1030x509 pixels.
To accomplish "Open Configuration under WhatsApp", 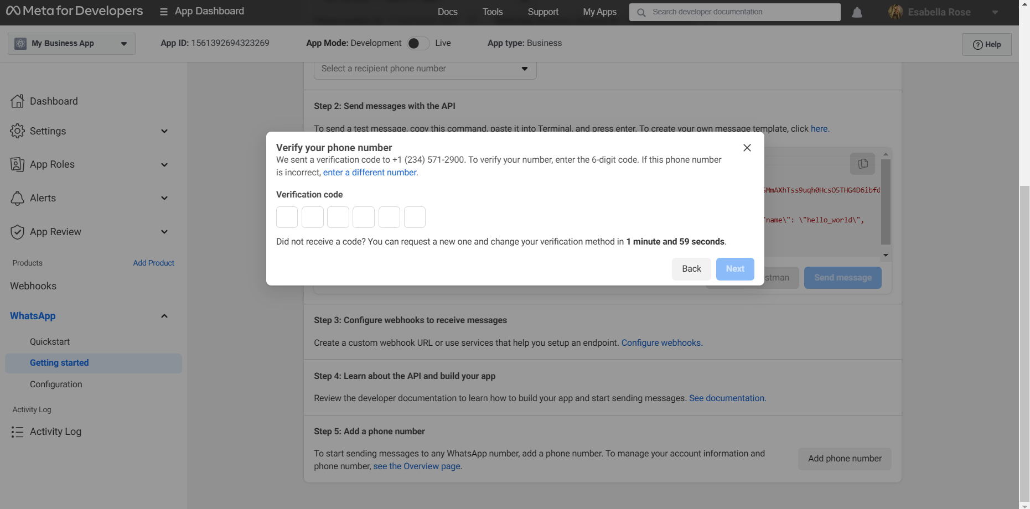I will click(56, 385).
